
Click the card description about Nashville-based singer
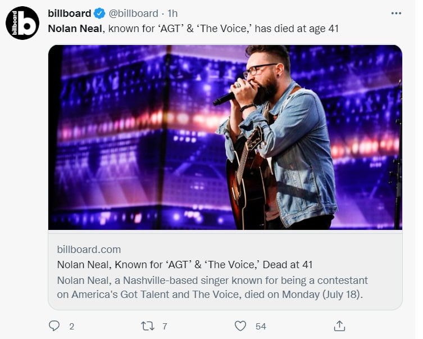(212, 287)
